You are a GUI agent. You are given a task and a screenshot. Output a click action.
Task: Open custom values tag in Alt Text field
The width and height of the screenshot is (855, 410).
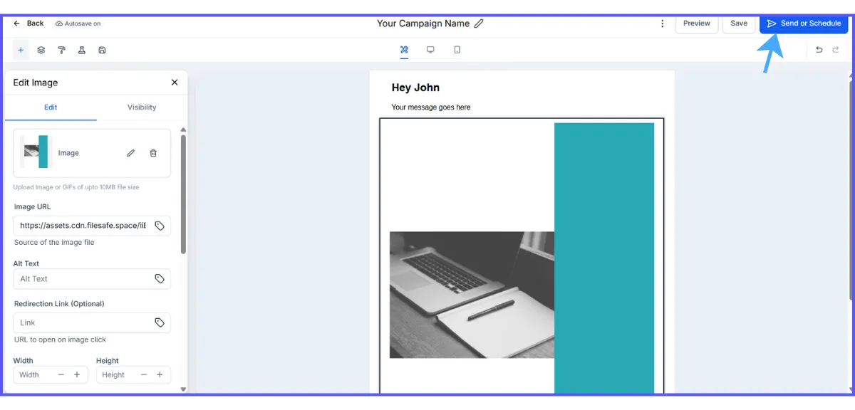[160, 279]
